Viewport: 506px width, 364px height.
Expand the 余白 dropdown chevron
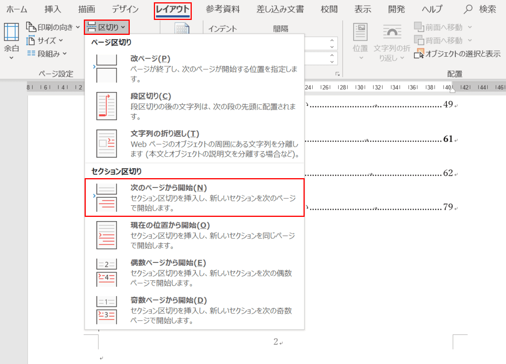click(11, 58)
